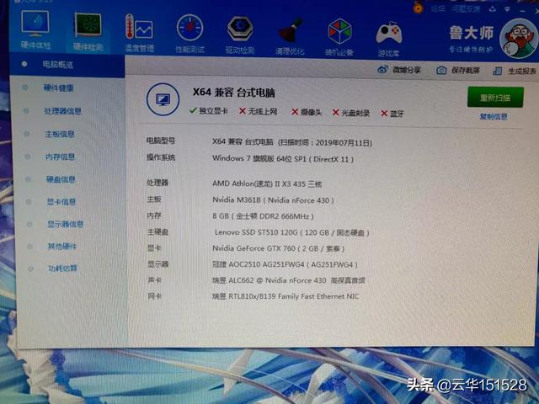This screenshot has width=539, height=404.
Task: Click 保存截屏 save screenshot button
Action: [464, 72]
